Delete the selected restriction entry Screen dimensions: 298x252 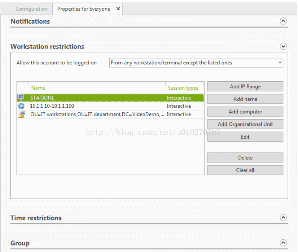pyautogui.click(x=245, y=158)
